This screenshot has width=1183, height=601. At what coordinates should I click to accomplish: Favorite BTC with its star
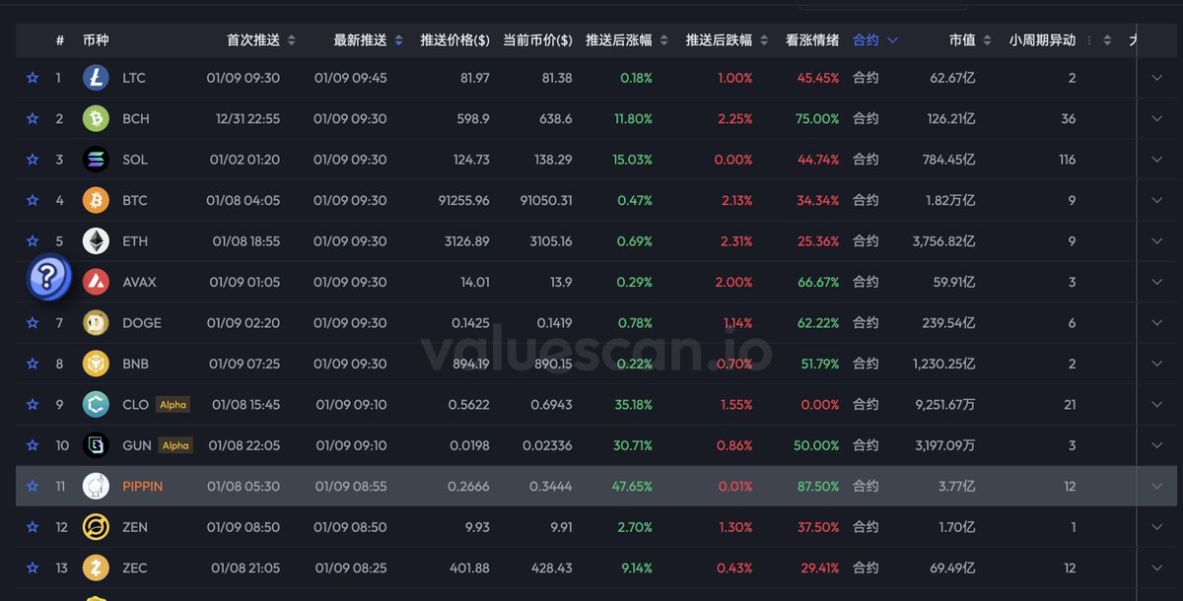33,200
